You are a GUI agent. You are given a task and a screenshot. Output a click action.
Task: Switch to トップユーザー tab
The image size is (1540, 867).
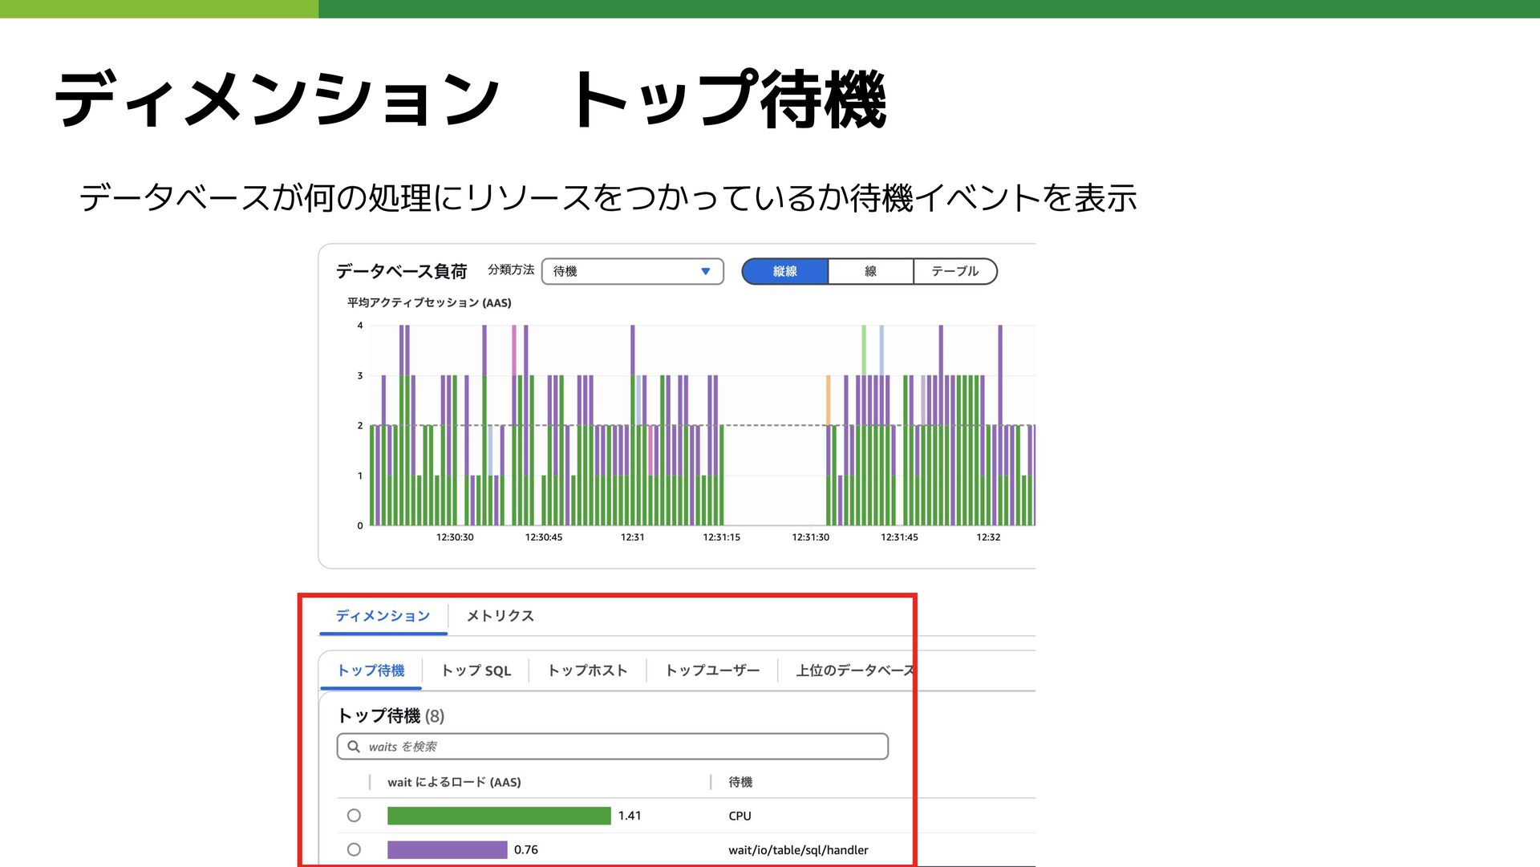pyautogui.click(x=711, y=671)
